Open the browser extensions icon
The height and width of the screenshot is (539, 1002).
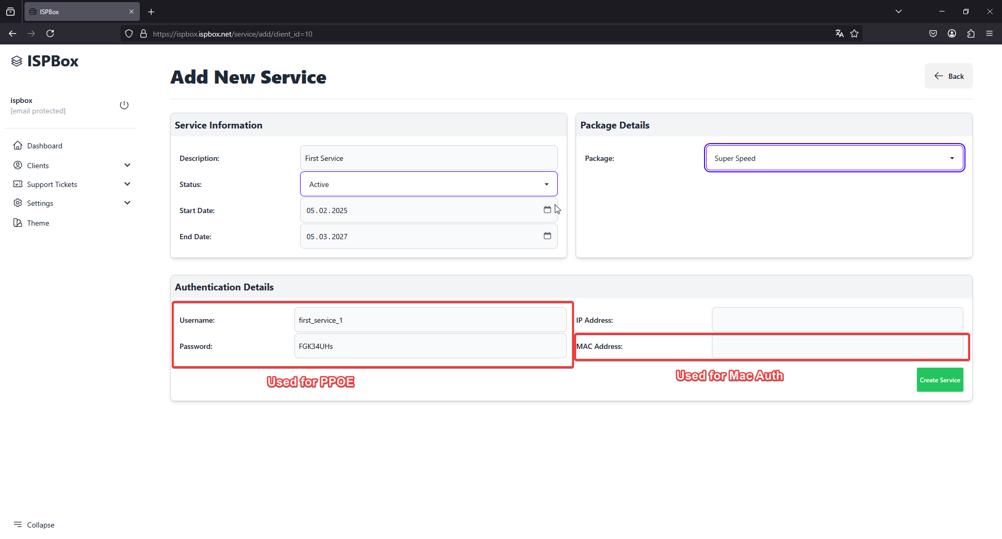point(971,33)
